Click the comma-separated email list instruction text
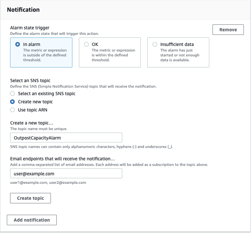Screen dimensions: 251x233 click(109, 165)
